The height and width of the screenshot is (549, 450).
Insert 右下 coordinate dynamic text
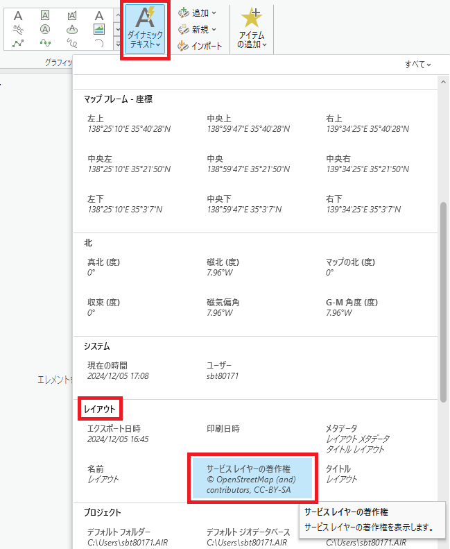tap(363, 205)
